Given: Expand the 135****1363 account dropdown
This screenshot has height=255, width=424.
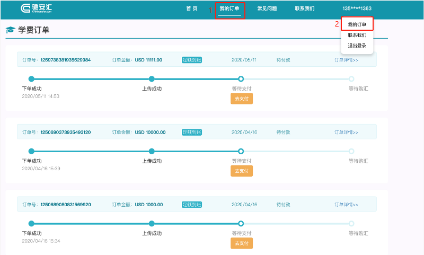Looking at the screenshot, I should tap(357, 8).
